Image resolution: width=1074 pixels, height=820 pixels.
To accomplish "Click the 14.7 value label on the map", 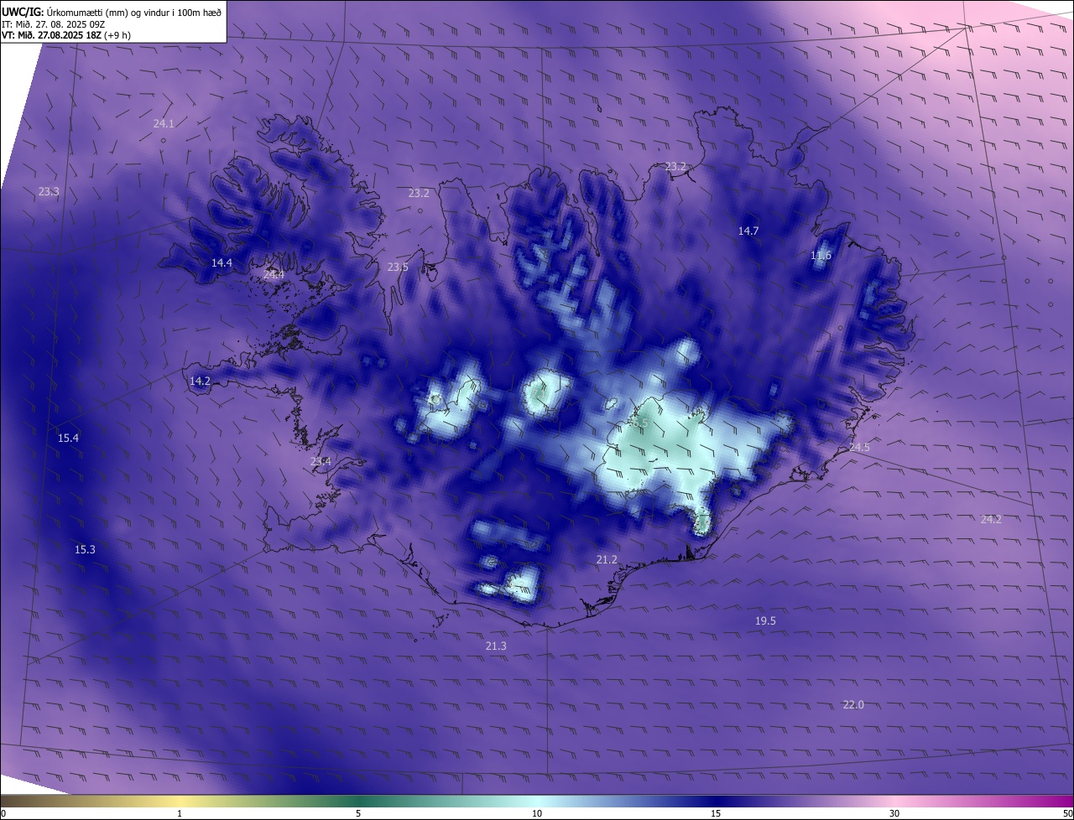I will pyautogui.click(x=748, y=231).
